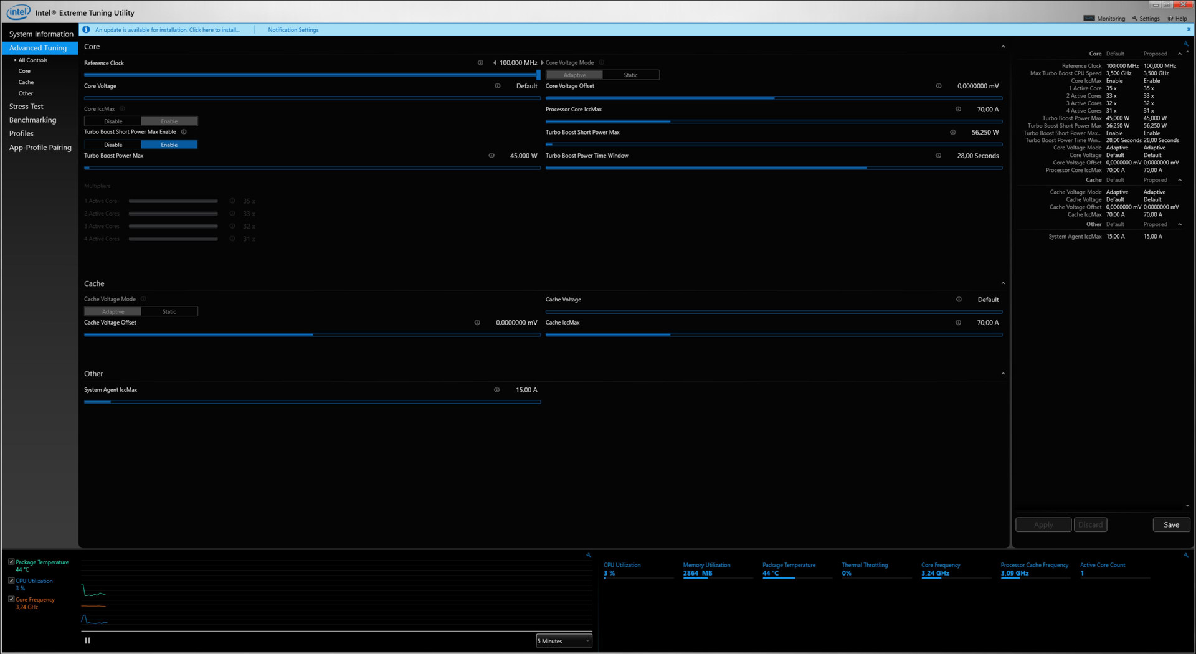This screenshot has height=654, width=1196.
Task: Show Core Voltage info icon
Action: [497, 86]
